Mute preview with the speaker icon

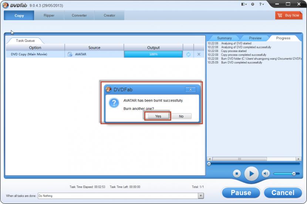(x=266, y=173)
